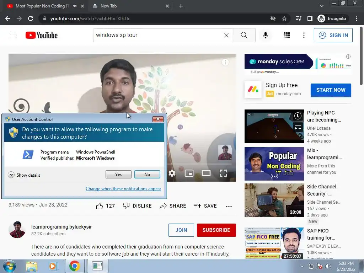Add Playing NPC video to Watch later
Screen dimensions: 364x273
click(x=298, y=116)
